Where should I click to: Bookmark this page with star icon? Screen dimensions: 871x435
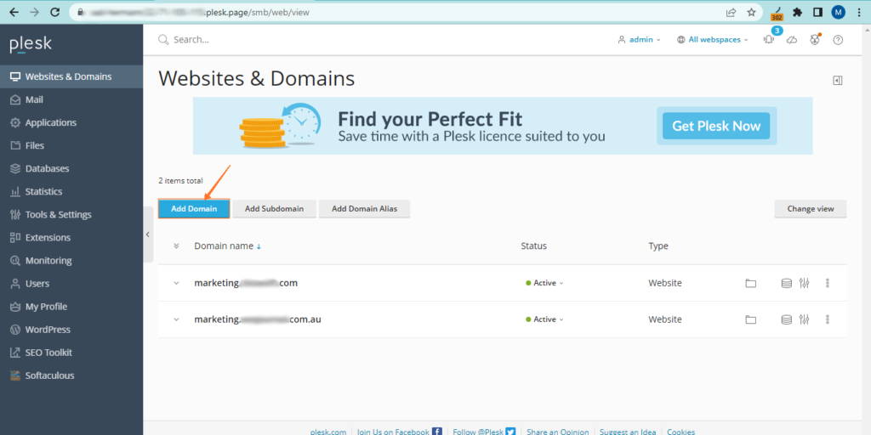[x=751, y=12]
